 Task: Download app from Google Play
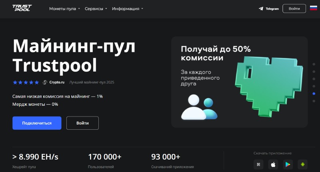coord(288,164)
